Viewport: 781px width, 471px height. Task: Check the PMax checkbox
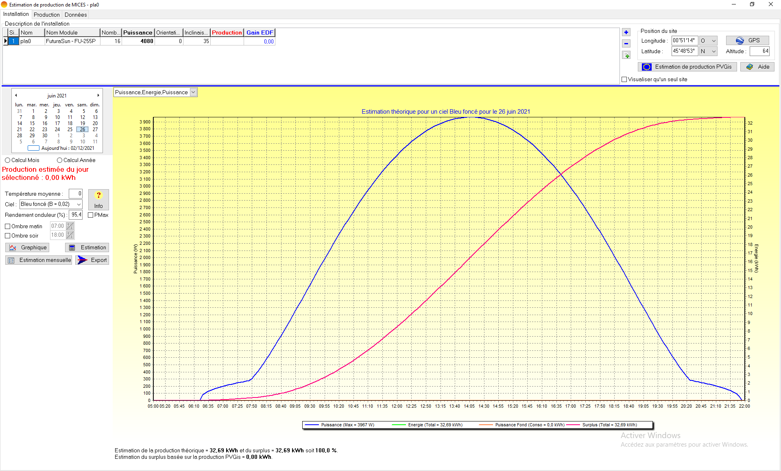point(91,215)
